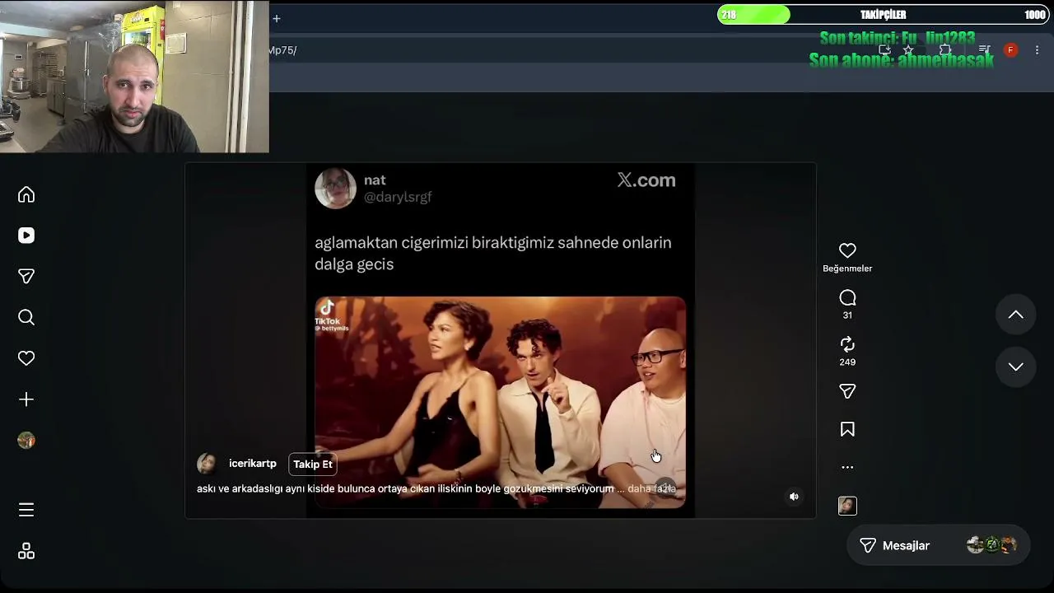
Task: Open the browser three-dot menu
Action: pyautogui.click(x=1037, y=50)
